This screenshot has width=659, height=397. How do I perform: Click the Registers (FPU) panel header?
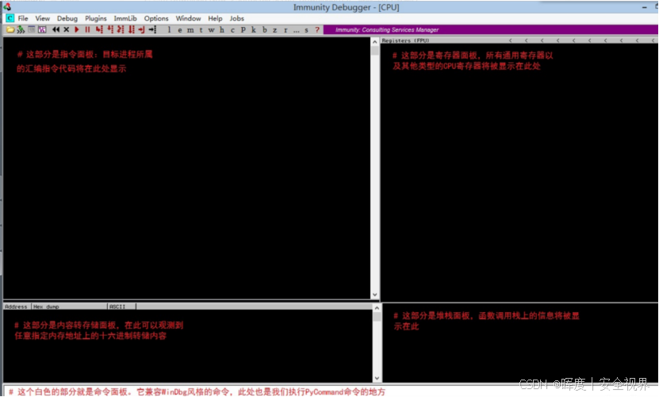519,40
